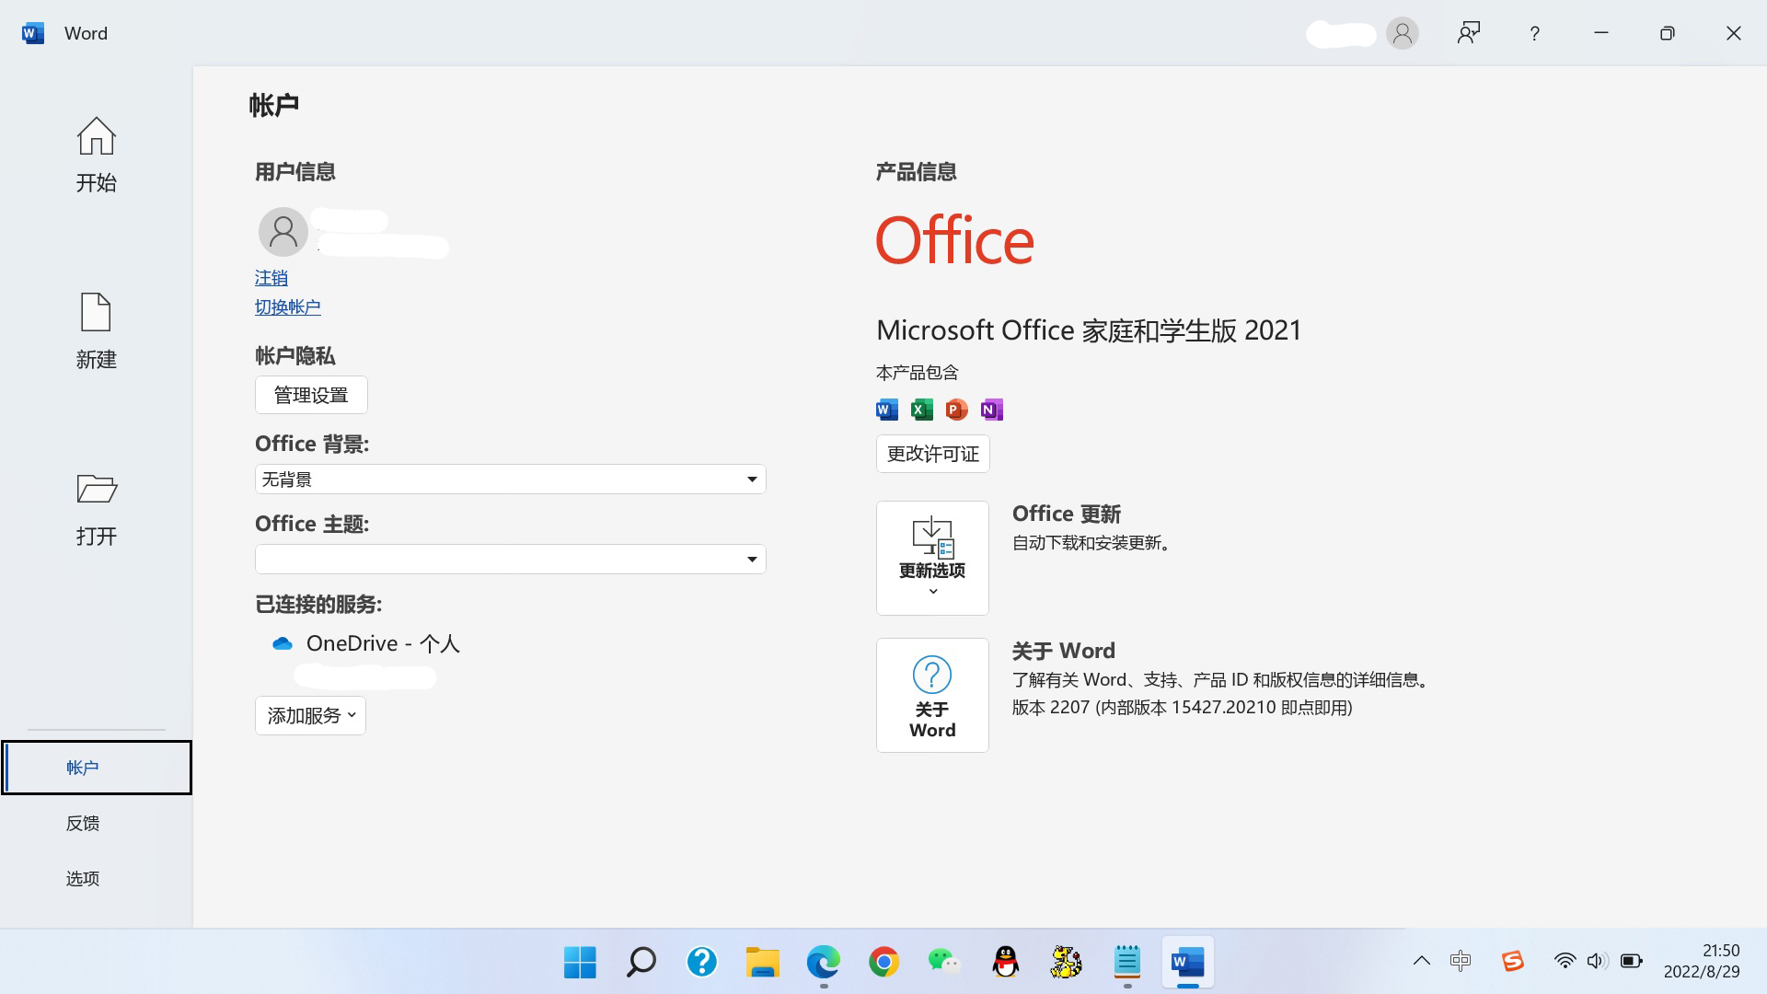This screenshot has height=994, width=1767.
Task: Click the OneDrive cloud icon
Action: 283,643
